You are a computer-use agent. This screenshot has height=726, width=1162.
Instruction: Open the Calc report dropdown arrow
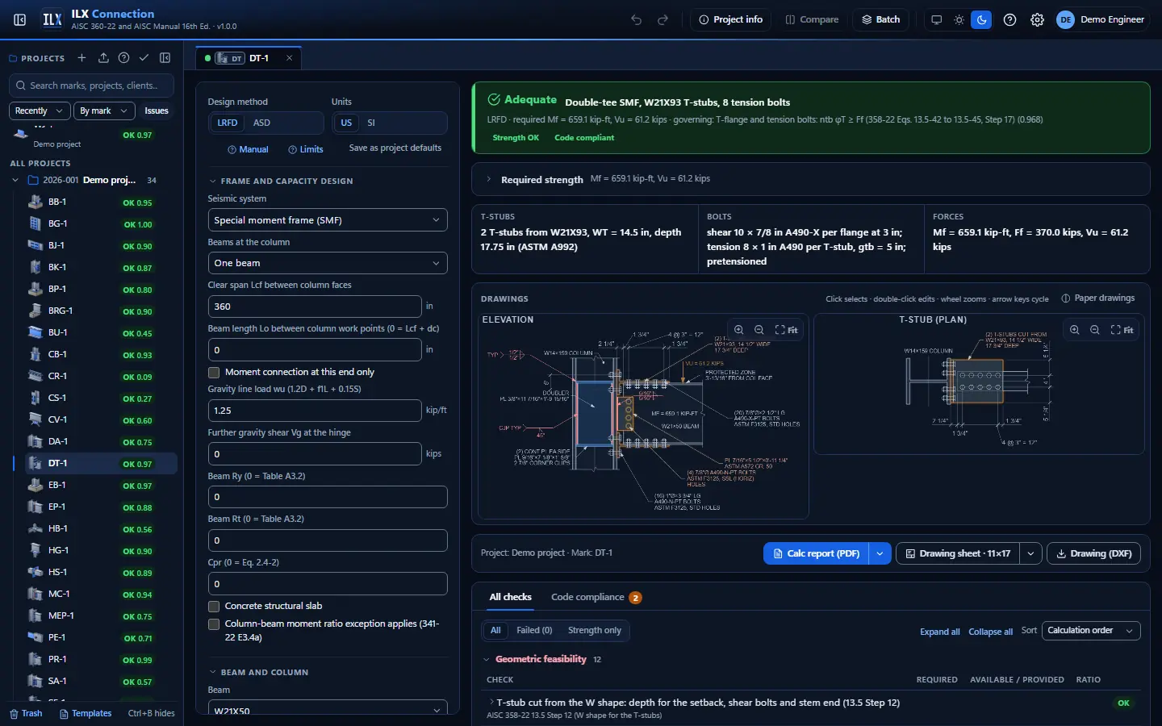(880, 553)
